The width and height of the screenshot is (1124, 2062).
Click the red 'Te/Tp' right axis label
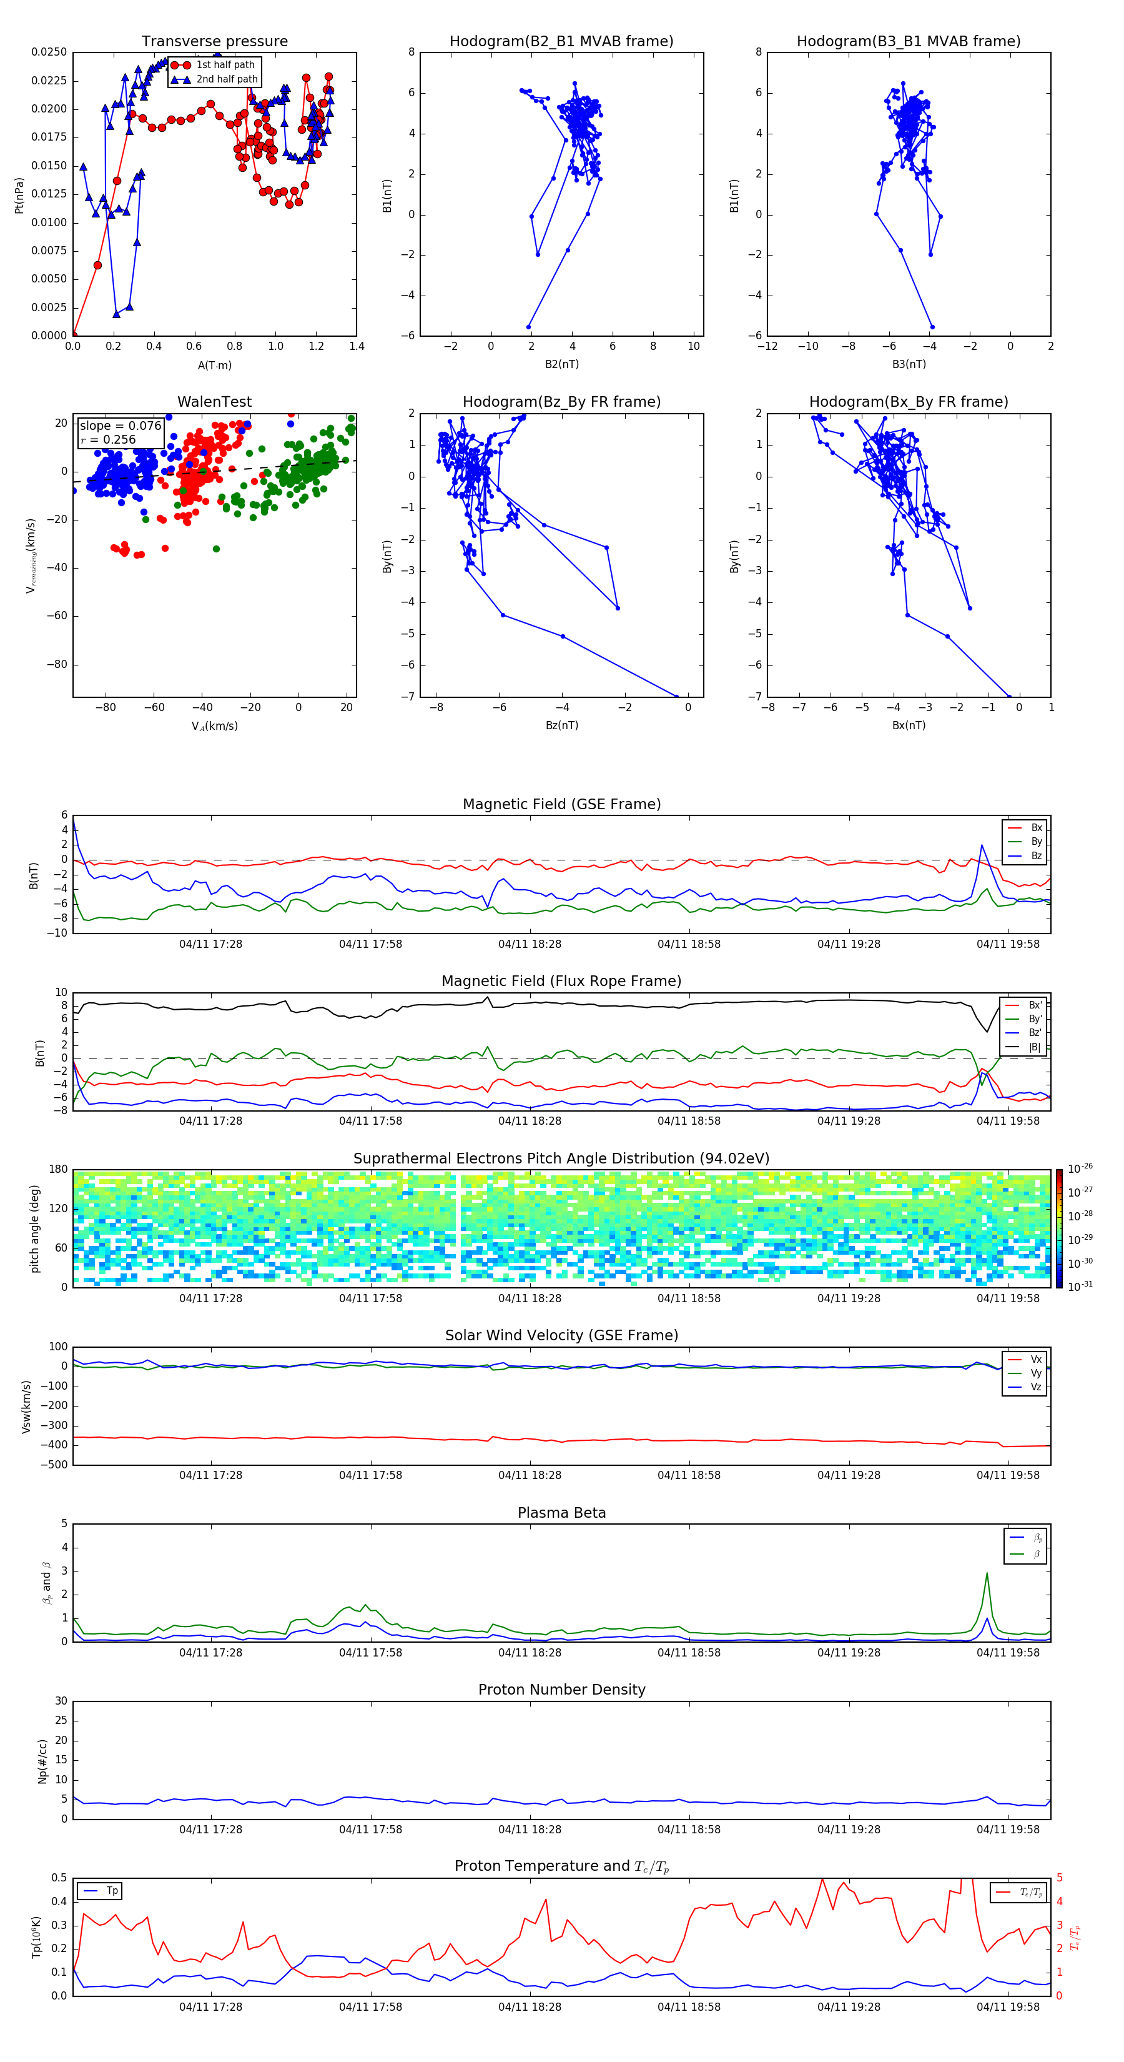(1075, 1938)
